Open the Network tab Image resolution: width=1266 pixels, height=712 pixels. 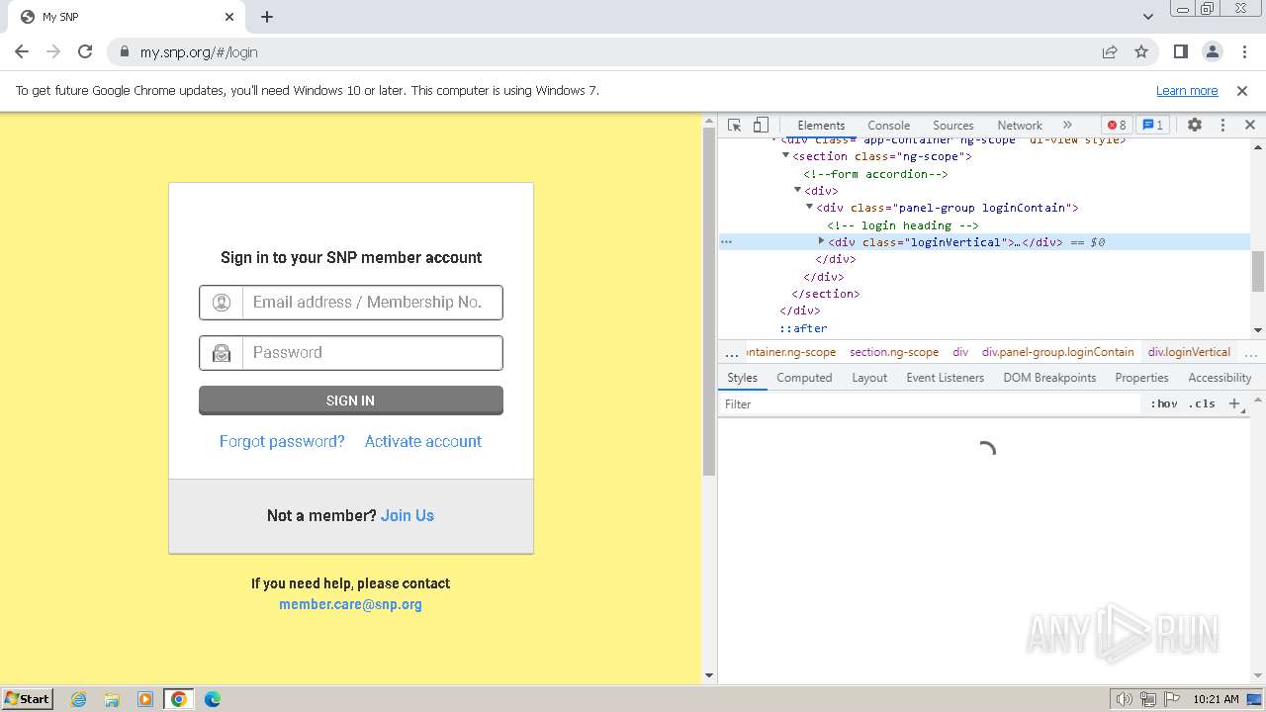click(x=1020, y=126)
